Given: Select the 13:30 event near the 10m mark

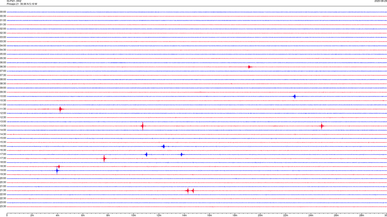Looking at the screenshot, I should pos(142,126).
